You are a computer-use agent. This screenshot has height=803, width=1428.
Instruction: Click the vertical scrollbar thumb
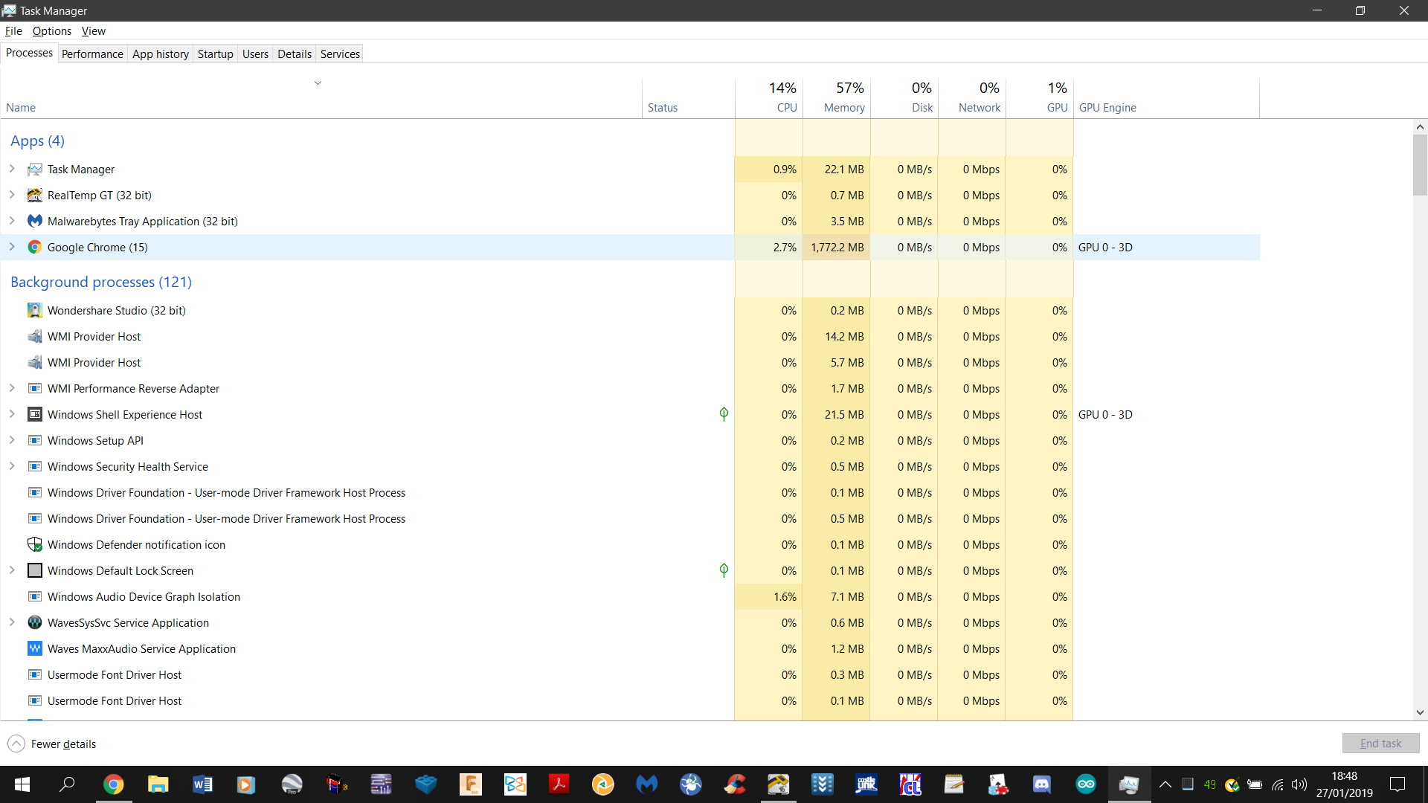click(x=1420, y=165)
